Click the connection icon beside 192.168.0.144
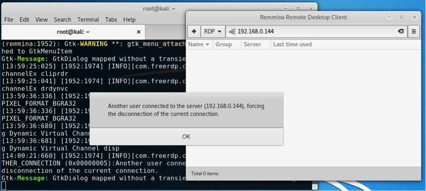This screenshot has width=426, height=191. pyautogui.click(x=232, y=32)
